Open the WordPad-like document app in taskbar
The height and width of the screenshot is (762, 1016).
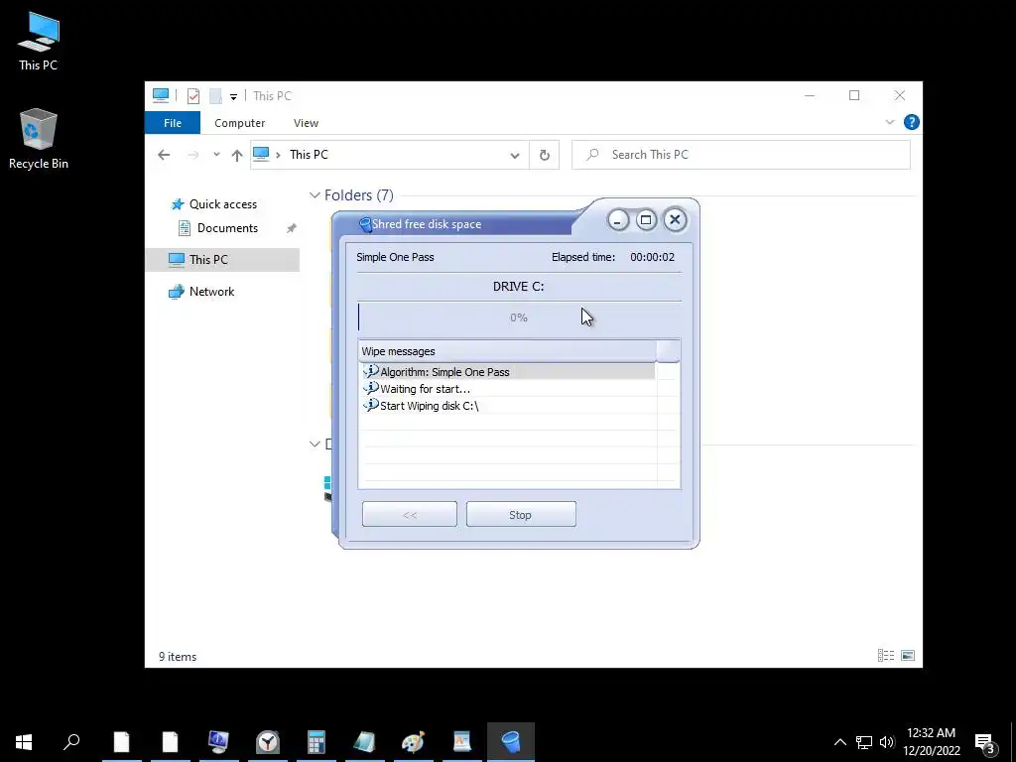(462, 742)
